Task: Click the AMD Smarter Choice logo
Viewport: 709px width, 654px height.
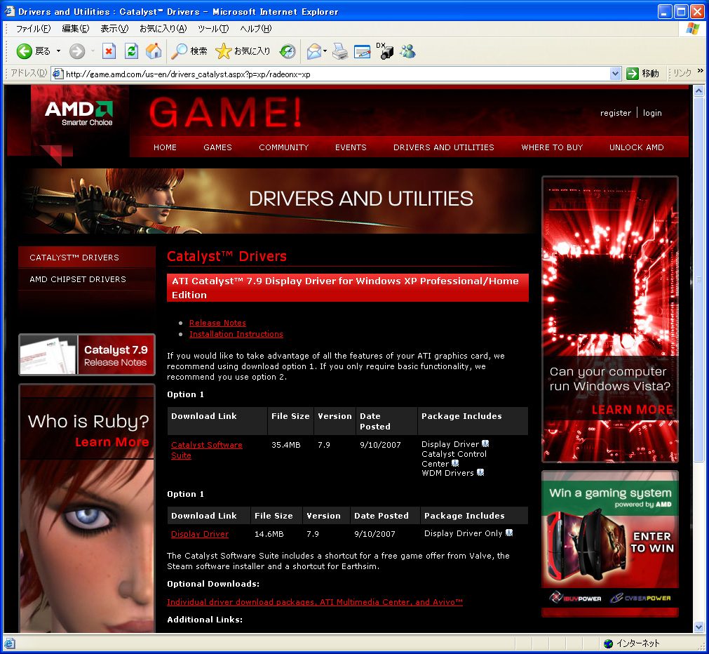Action: [79, 113]
